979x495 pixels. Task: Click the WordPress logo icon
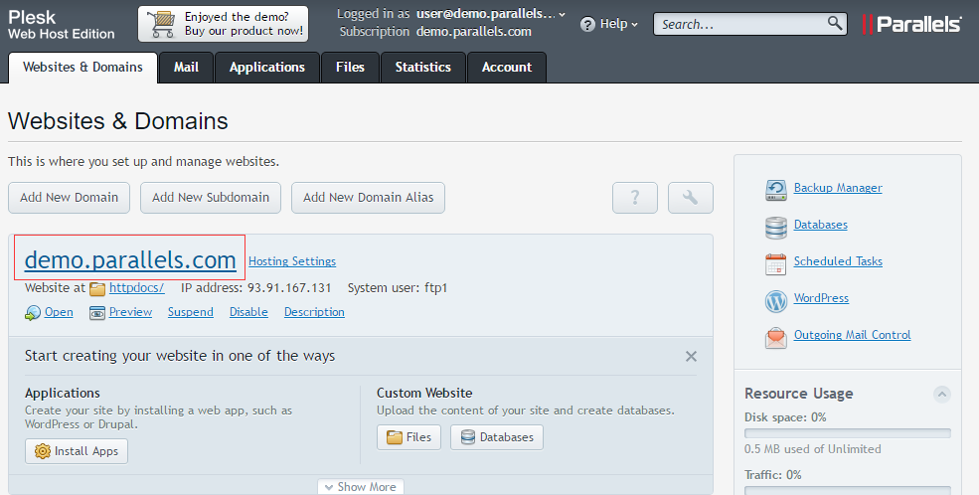tap(776, 301)
